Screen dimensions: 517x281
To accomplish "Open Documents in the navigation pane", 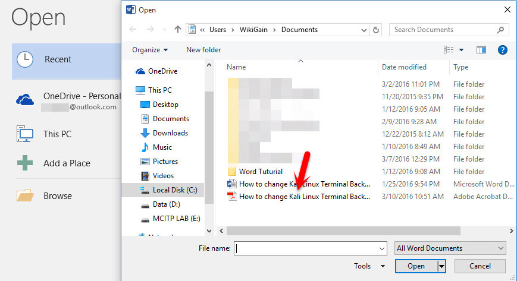I will click(x=165, y=119).
